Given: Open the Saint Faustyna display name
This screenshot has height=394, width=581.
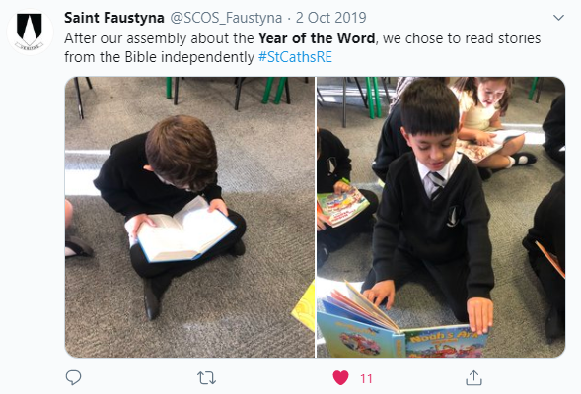Looking at the screenshot, I should coord(114,18).
